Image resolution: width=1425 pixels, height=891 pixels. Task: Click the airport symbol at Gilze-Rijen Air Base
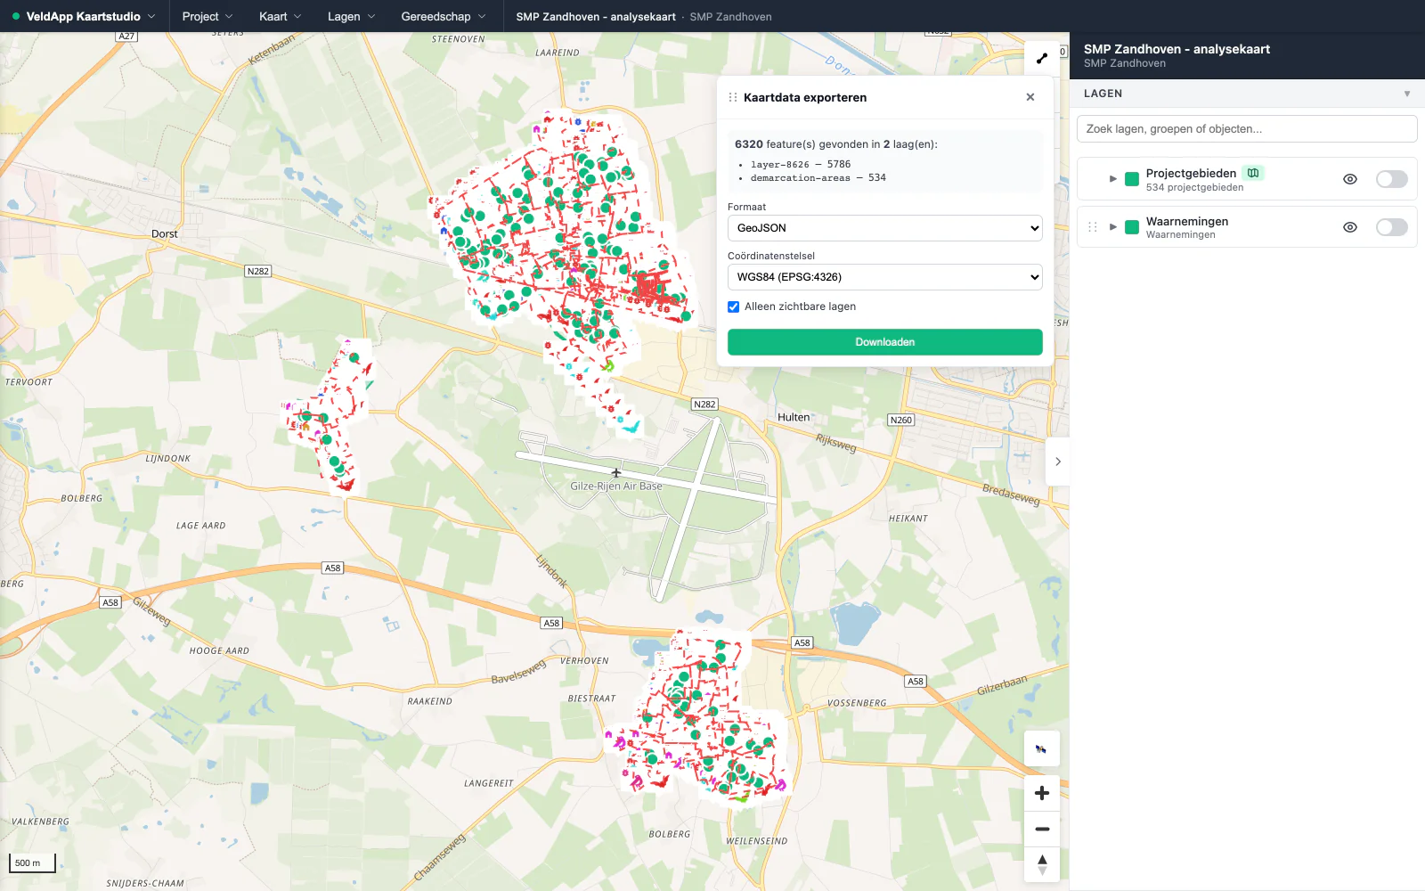615,472
